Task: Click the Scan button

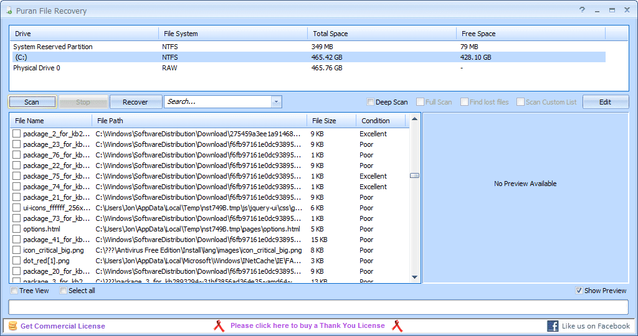Action: pos(32,102)
